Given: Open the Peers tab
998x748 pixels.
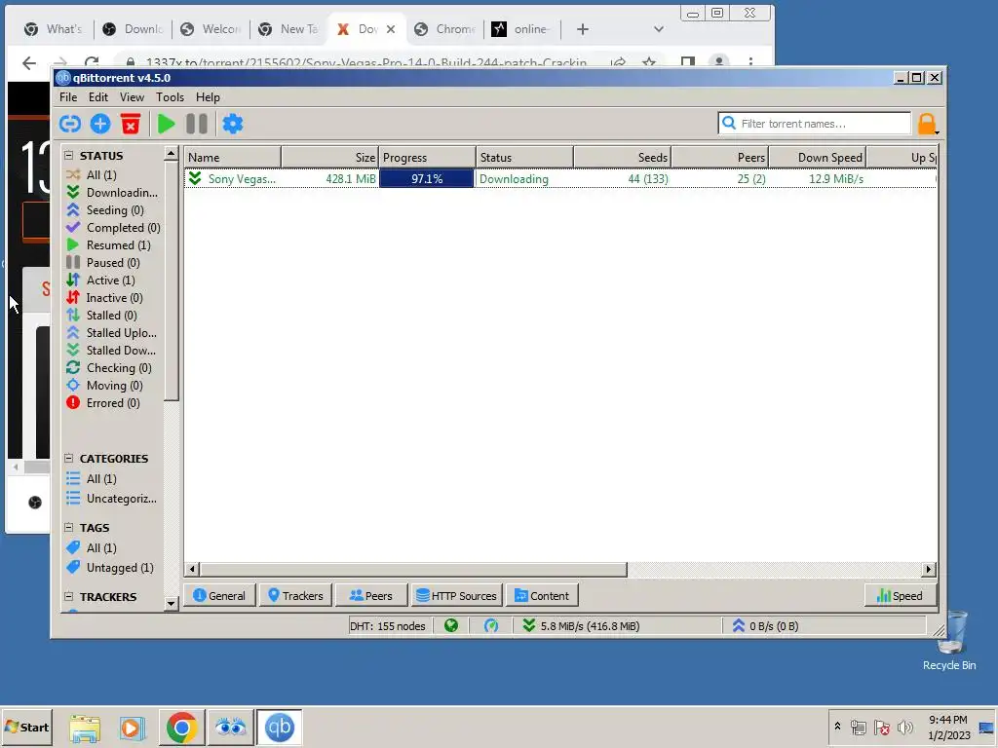Looking at the screenshot, I should click(371, 596).
